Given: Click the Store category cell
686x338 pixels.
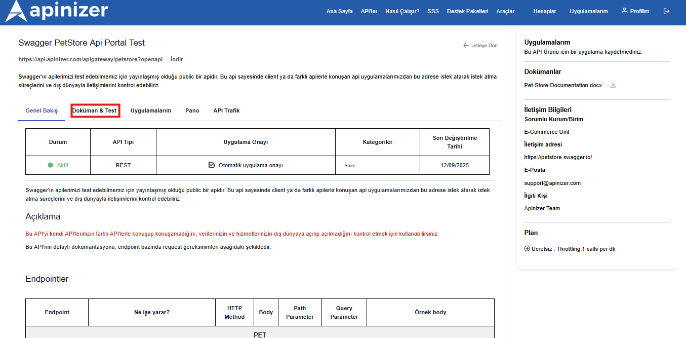Looking at the screenshot, I should point(378,165).
